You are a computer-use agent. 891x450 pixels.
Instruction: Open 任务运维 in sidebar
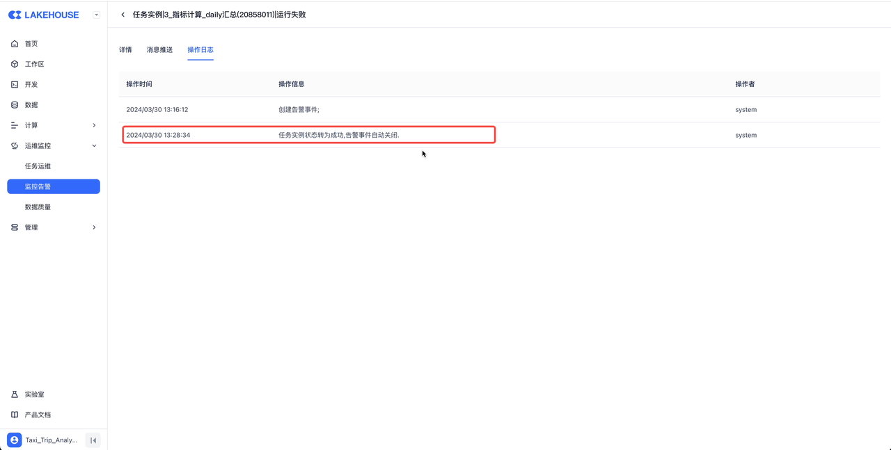click(x=38, y=166)
